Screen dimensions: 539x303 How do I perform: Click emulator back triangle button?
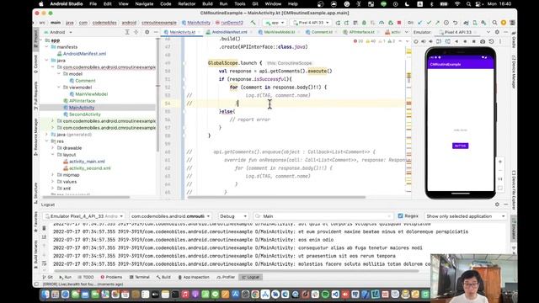click(x=456, y=41)
